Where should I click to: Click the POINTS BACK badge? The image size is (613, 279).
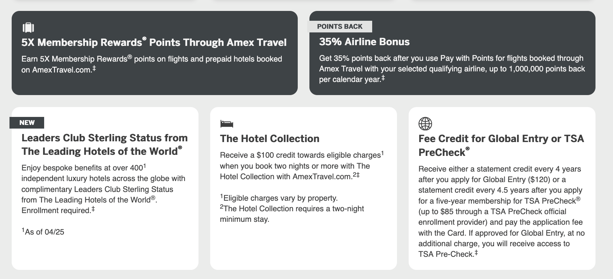[340, 27]
